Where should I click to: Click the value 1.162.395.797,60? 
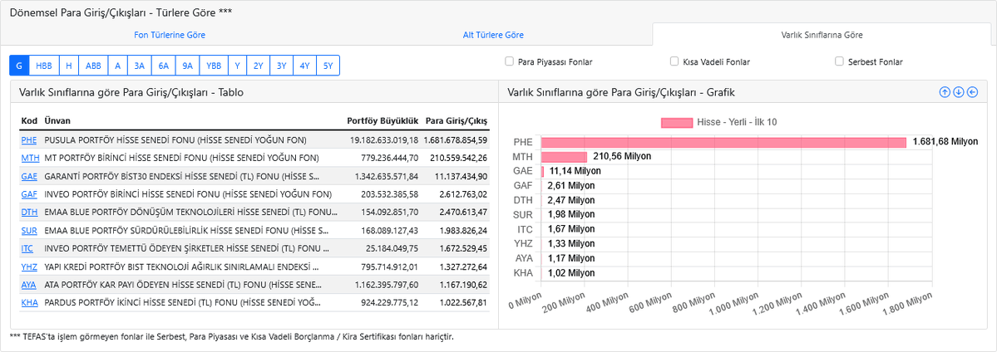pyautogui.click(x=386, y=285)
